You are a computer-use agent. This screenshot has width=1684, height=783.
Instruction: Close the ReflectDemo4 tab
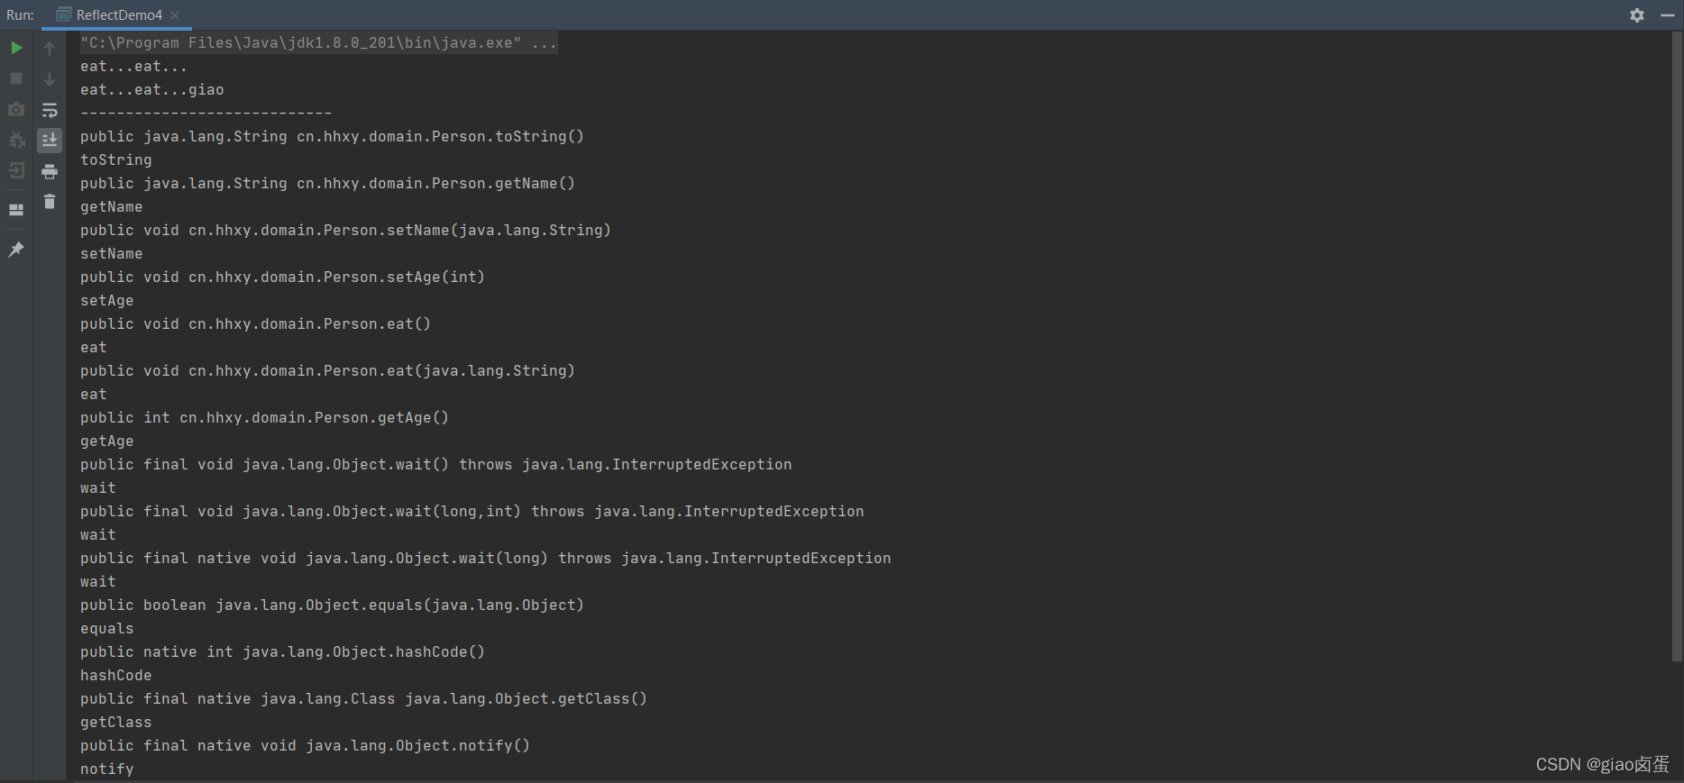[175, 15]
